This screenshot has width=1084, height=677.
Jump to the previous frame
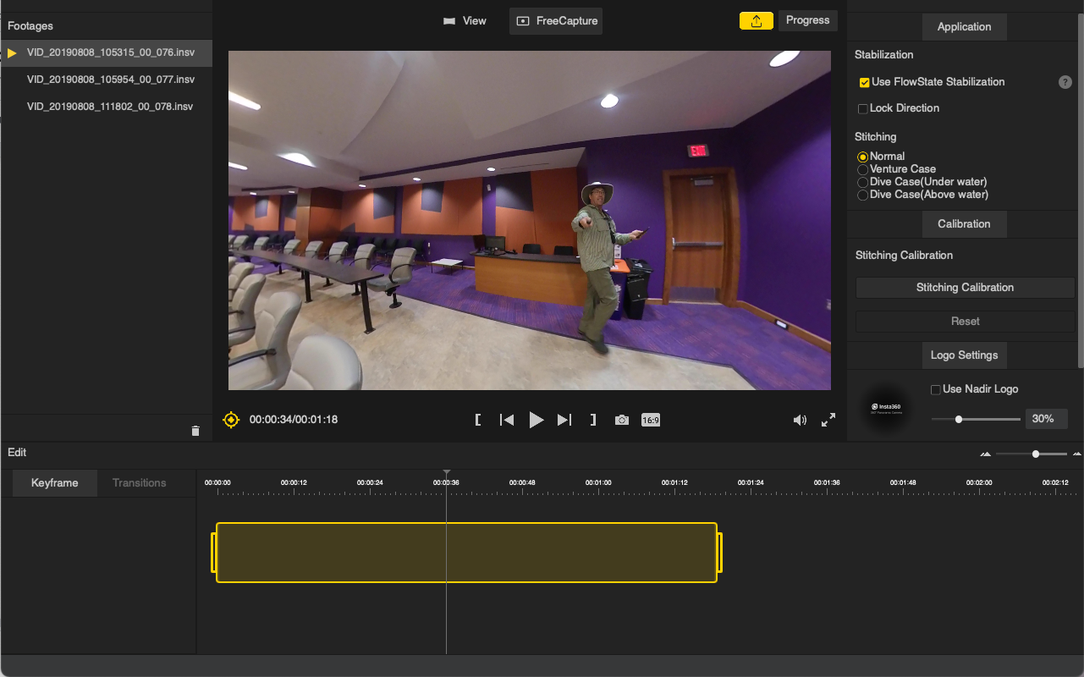tap(507, 420)
